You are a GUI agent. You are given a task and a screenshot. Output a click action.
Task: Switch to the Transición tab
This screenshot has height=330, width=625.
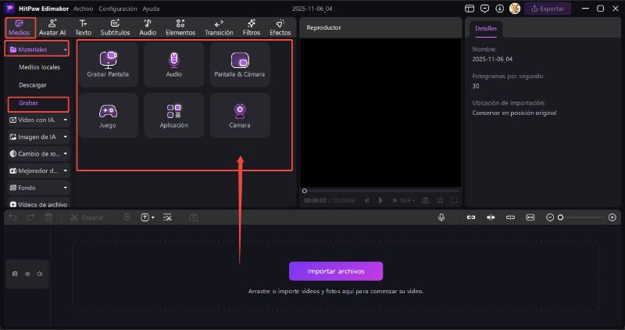(x=219, y=27)
